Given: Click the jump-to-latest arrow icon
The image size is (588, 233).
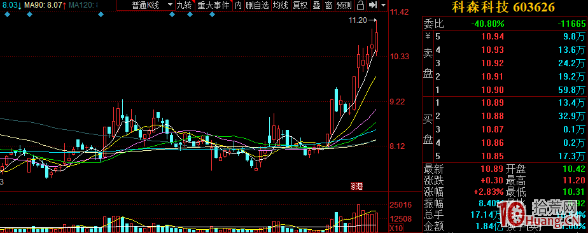Looking at the screenshot, I should pos(372,5).
